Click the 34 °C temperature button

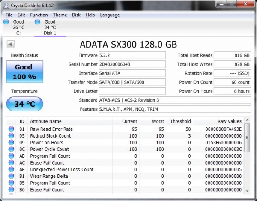click(x=24, y=104)
